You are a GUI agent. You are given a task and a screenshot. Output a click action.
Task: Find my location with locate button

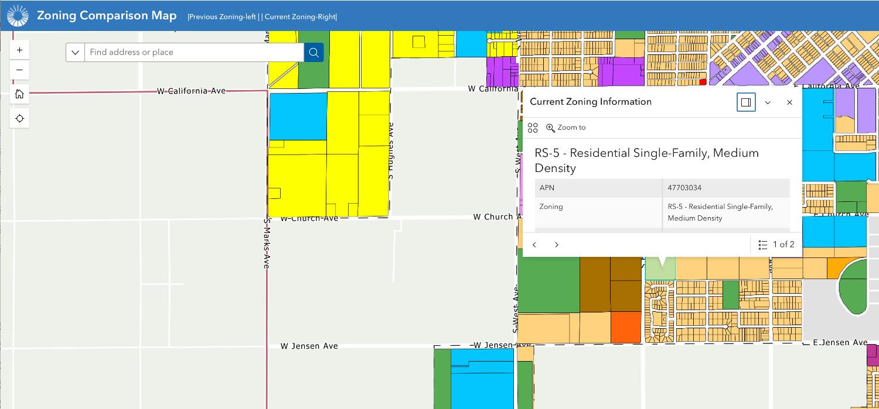(x=19, y=118)
